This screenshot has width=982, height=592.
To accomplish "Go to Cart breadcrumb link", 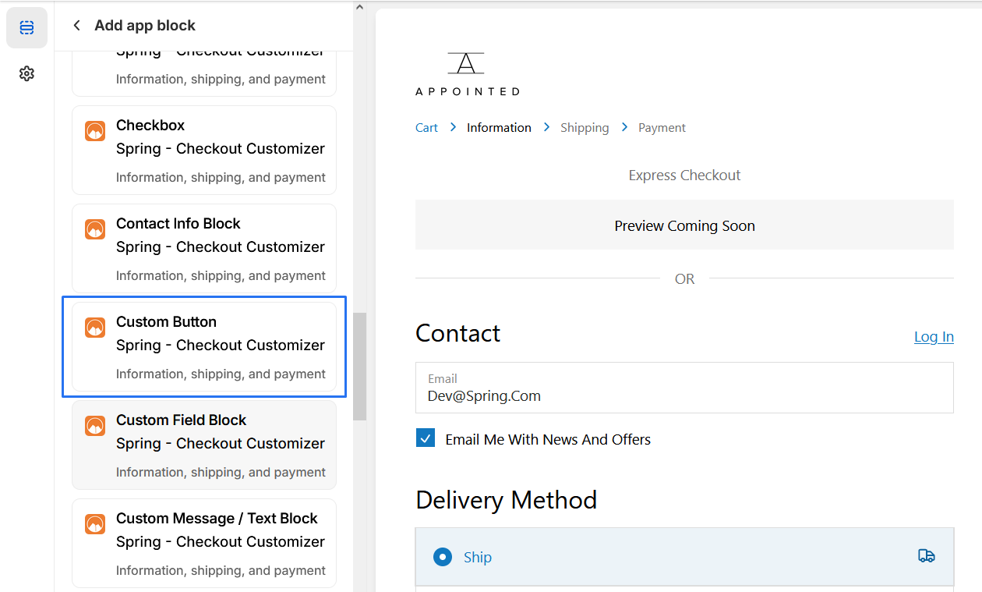I will [426, 128].
